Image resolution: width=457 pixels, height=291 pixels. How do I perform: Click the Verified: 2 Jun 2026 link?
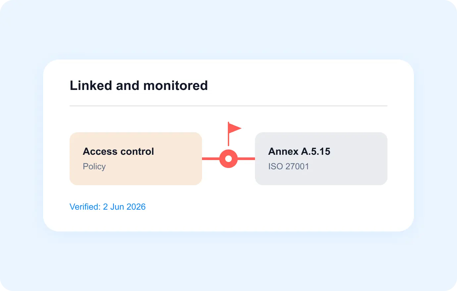click(108, 207)
